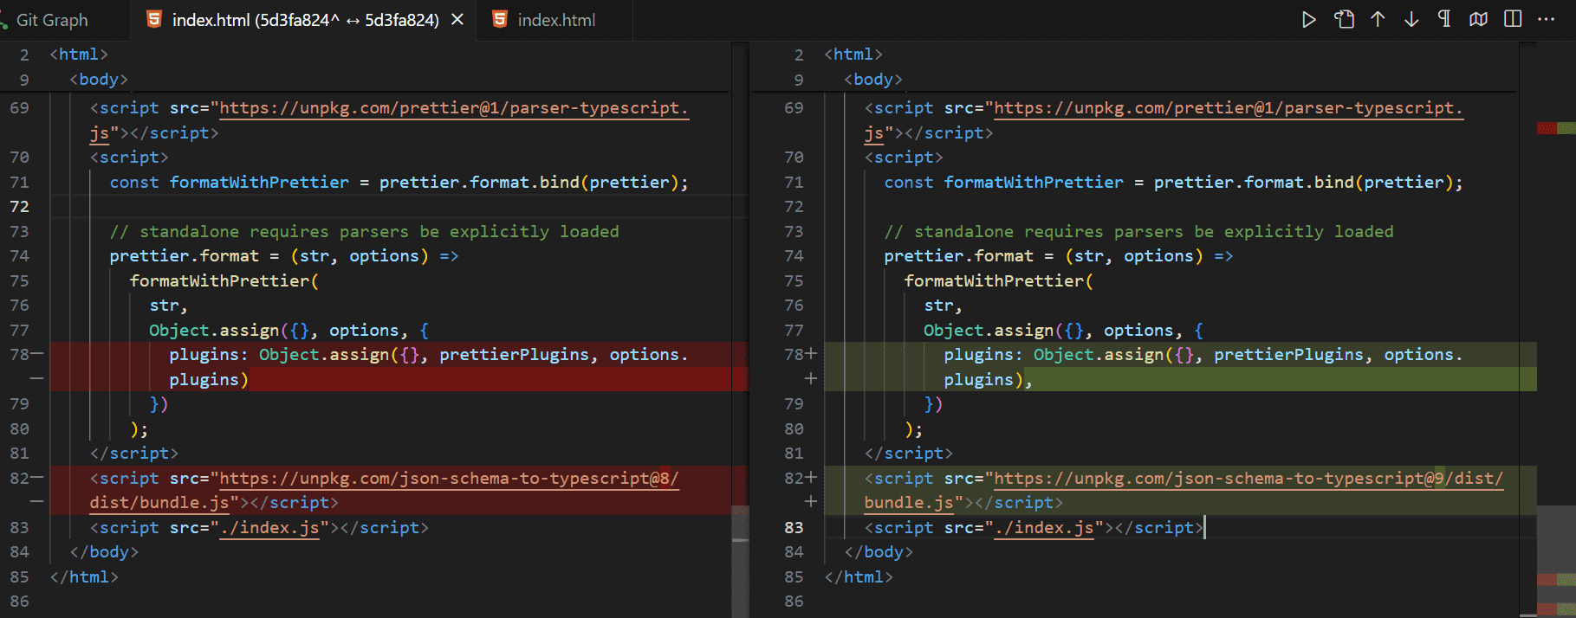This screenshot has height=618, width=1576.
Task: Switch to the Git Graph tab
Action: click(52, 20)
